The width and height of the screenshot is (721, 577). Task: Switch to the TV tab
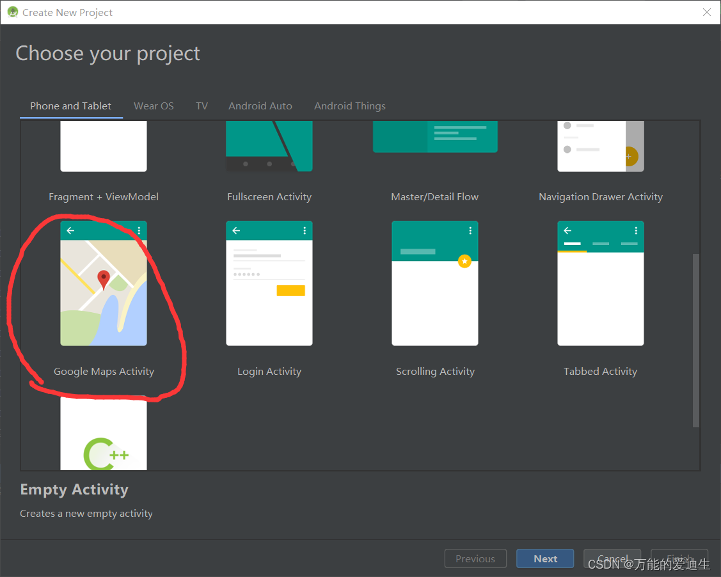202,106
